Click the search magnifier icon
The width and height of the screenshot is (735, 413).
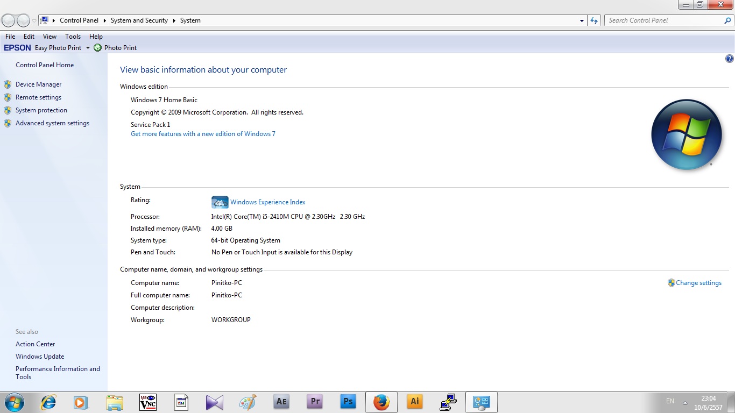[x=727, y=20]
